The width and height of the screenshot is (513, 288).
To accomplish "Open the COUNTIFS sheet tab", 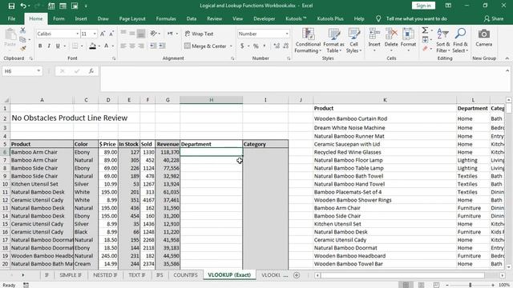I will 185,275.
